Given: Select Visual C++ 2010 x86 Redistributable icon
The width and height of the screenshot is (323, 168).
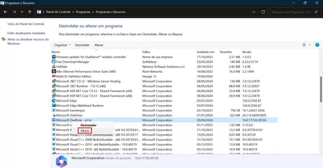Looking at the screenshot, I should point(54,150).
